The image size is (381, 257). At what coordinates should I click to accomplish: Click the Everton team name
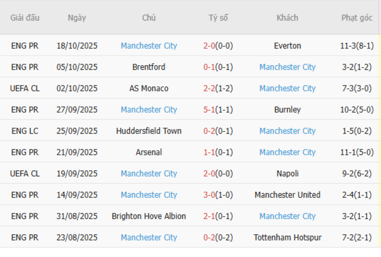287,46
